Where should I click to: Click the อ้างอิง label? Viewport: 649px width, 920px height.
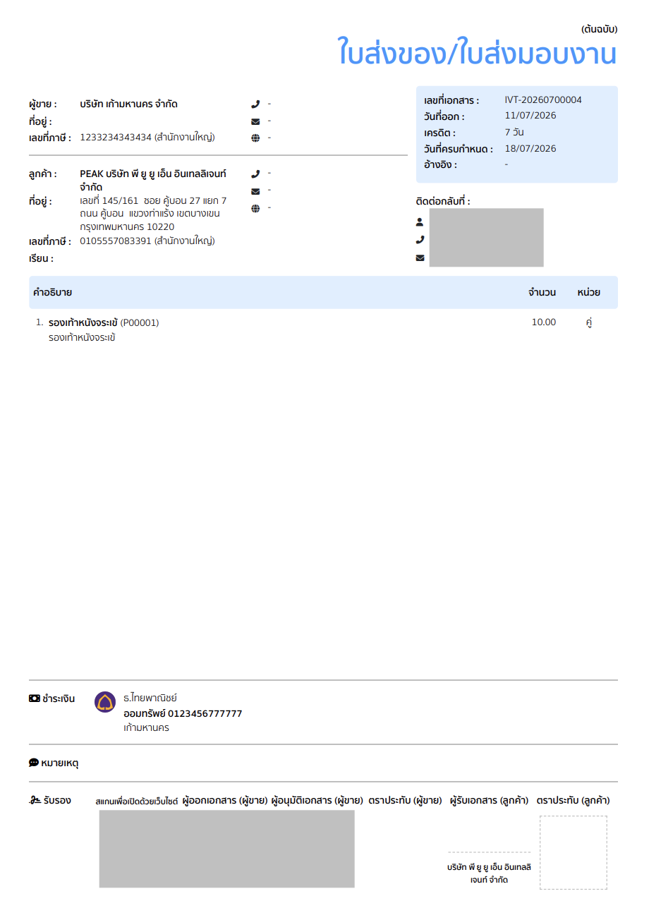coord(441,165)
